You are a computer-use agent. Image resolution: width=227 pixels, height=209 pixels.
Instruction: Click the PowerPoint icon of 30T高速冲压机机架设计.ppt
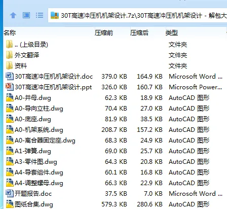[10, 87]
